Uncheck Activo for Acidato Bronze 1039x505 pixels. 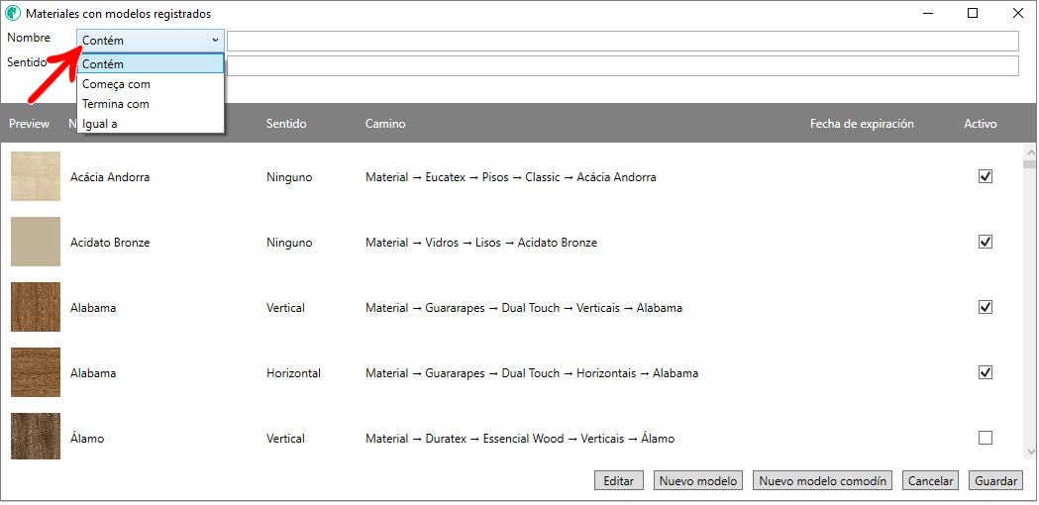pos(985,242)
